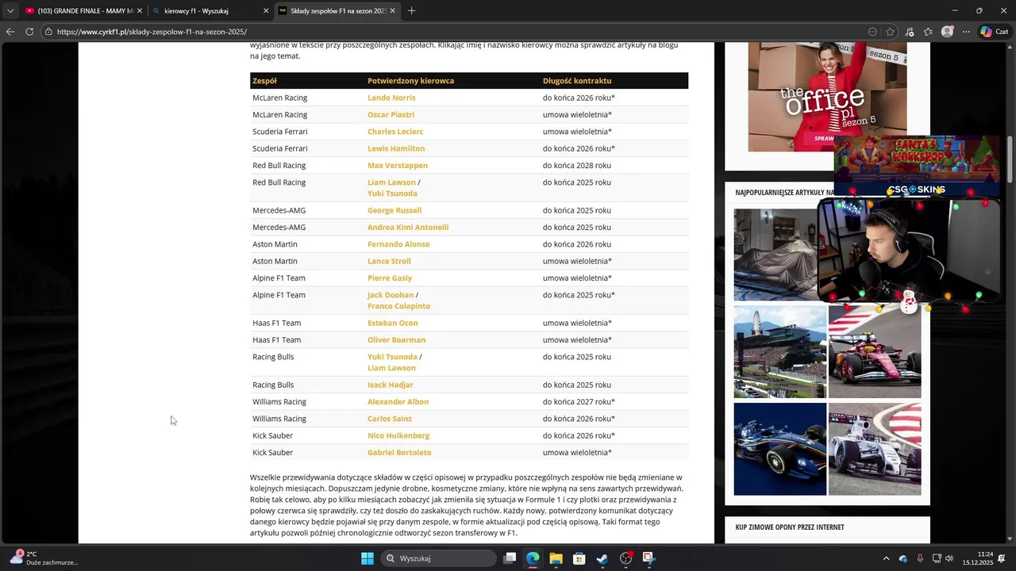
Task: Open the covered F1 car garage thumbnail
Action: pos(779,255)
